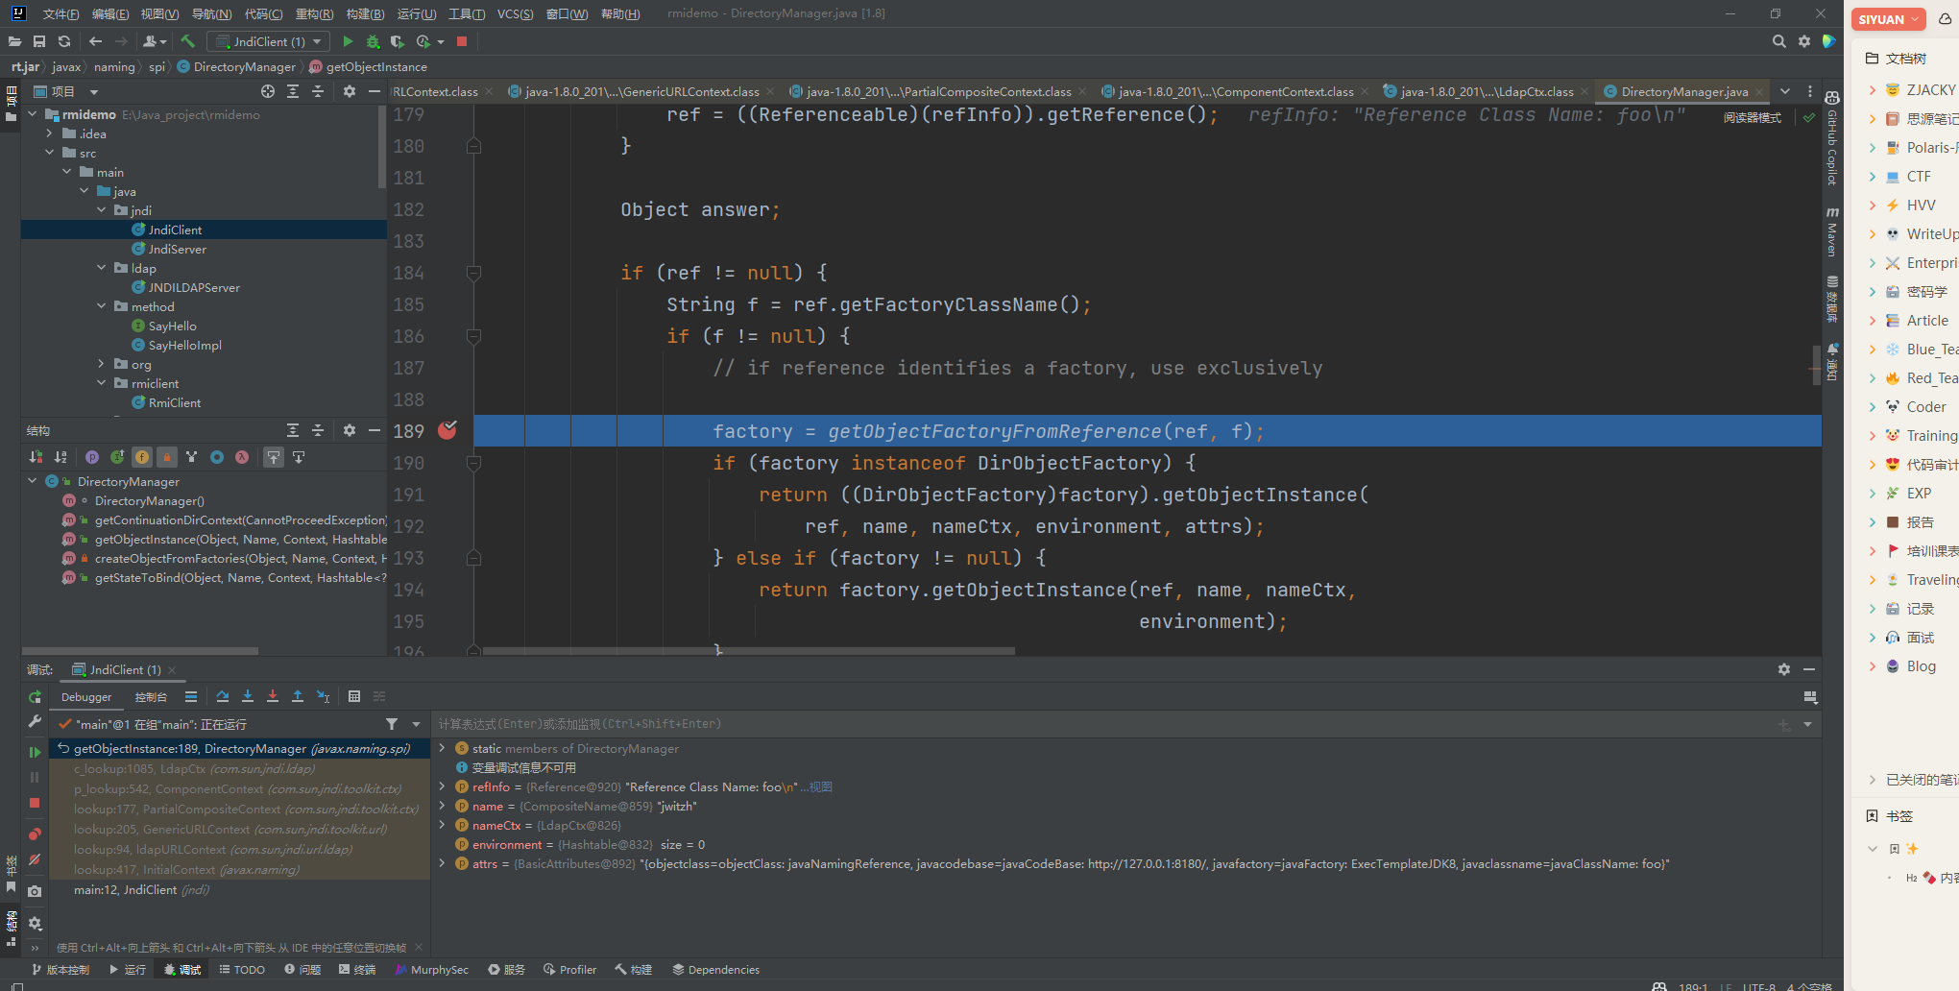
Task: Expand the refInfo variable node
Action: pyautogui.click(x=442, y=786)
